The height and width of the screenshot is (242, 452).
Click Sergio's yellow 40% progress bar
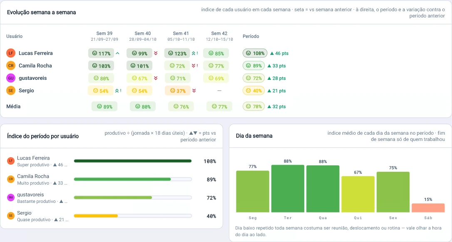click(133, 216)
